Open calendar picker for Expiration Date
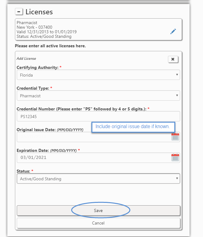This screenshot has height=237, width=203. point(175,157)
